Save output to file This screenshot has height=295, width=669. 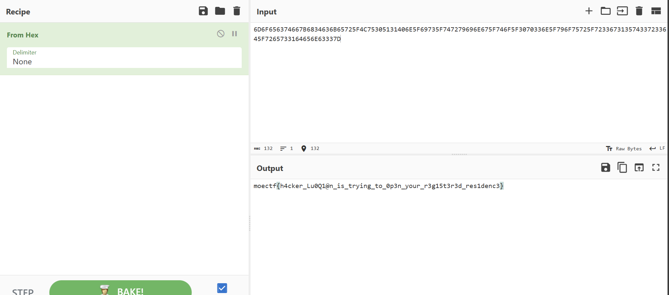(606, 168)
